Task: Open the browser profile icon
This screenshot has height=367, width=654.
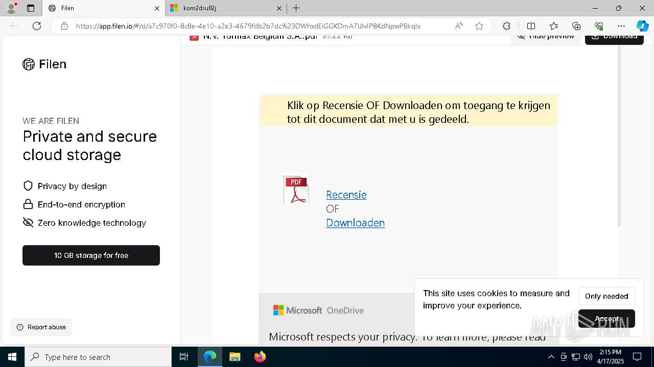Action: click(x=11, y=8)
